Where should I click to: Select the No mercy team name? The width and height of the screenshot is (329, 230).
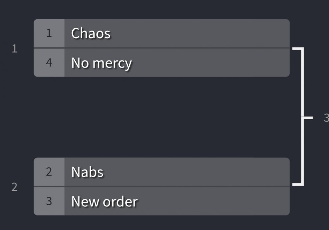[101, 63]
